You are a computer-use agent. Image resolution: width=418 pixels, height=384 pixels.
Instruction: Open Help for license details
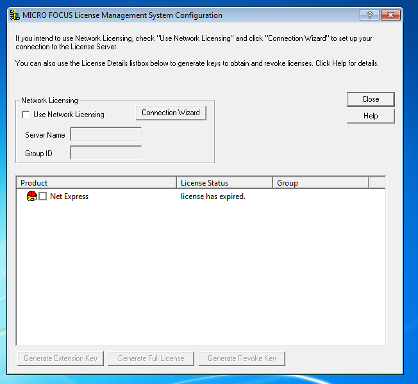[x=370, y=116]
